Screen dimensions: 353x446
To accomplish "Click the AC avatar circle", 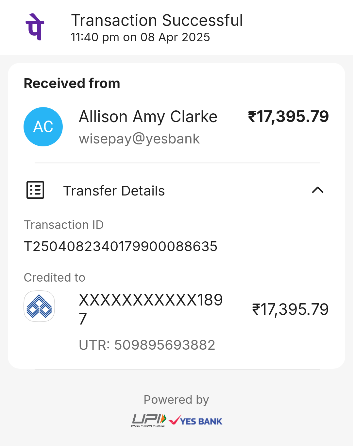I will click(x=43, y=127).
